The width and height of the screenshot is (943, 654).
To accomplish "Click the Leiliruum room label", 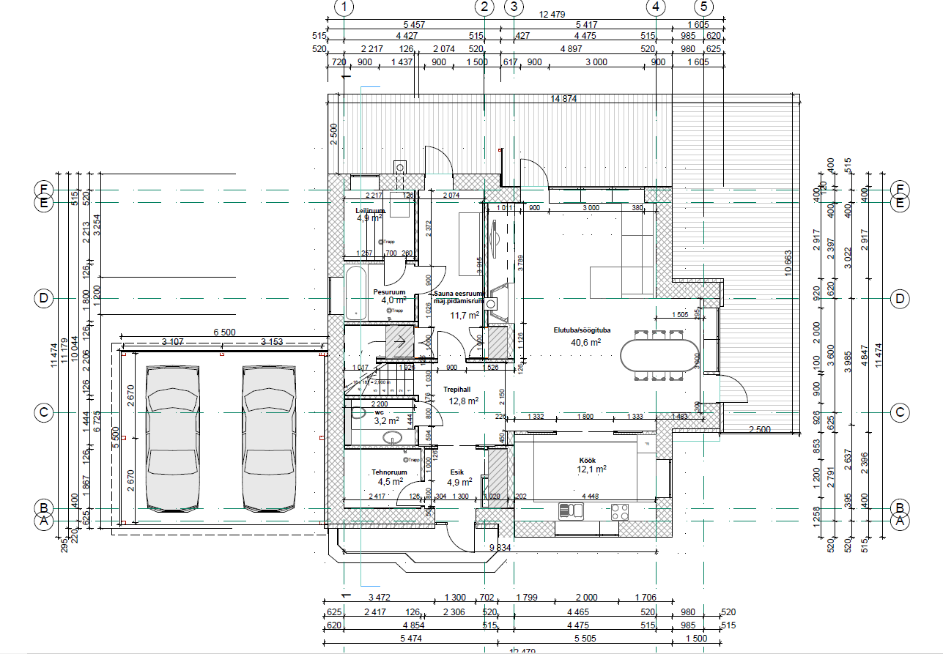I will [371, 211].
